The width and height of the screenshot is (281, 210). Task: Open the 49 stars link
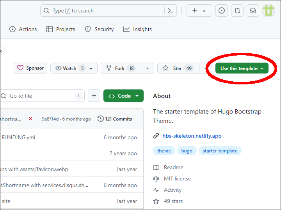tap(168, 201)
